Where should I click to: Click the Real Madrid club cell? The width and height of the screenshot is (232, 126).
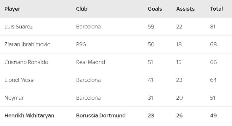click(x=90, y=62)
